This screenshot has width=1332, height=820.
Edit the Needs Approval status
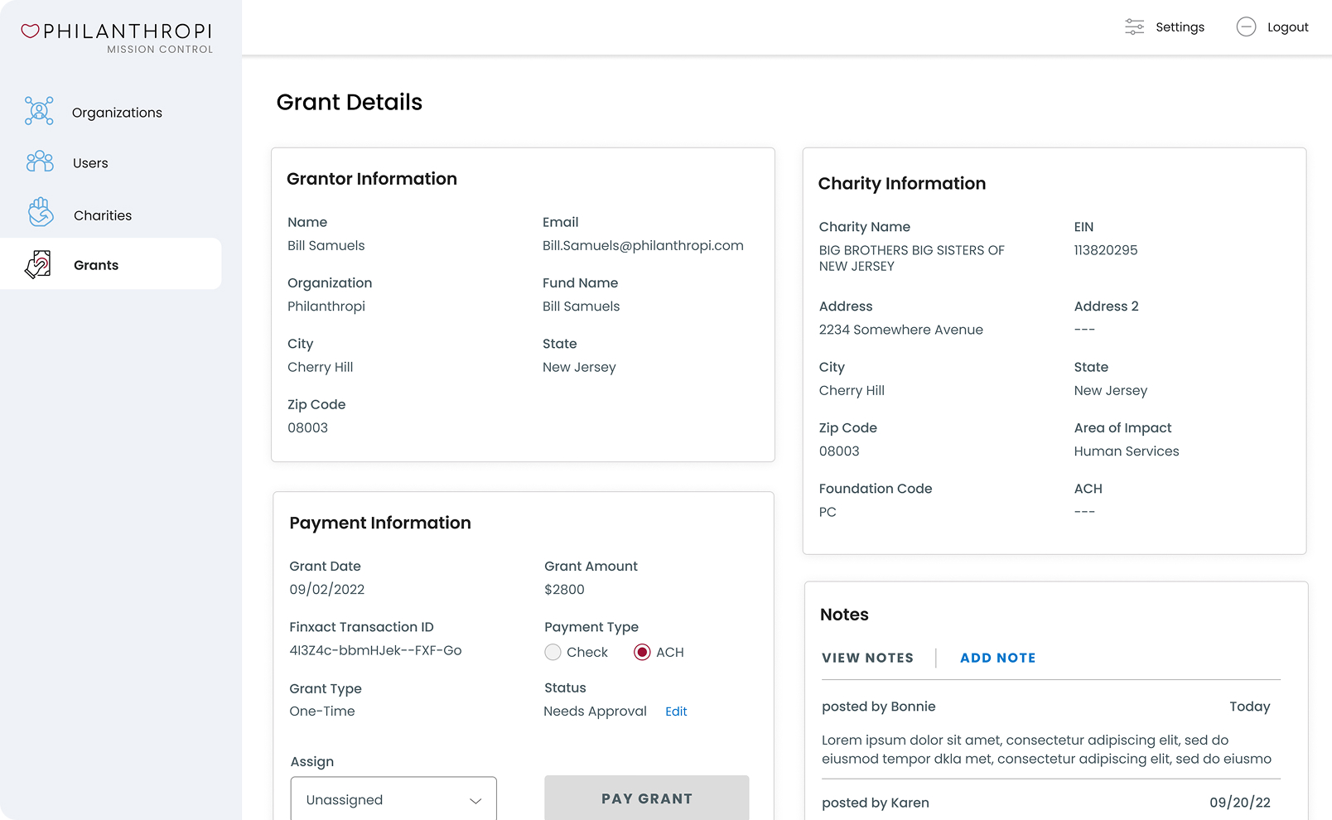(676, 711)
